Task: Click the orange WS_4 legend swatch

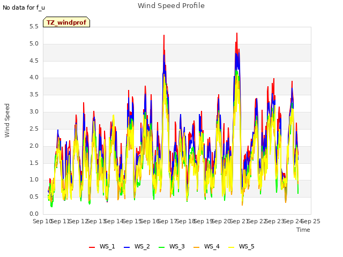Action: pos(197,247)
